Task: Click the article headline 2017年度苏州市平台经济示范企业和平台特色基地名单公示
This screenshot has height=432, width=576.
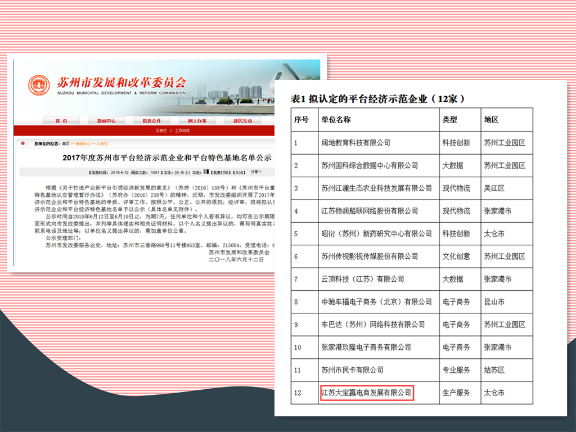Action: point(167,158)
